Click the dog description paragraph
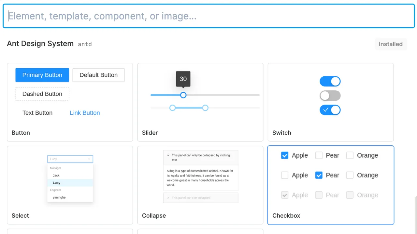Image resolution: width=417 pixels, height=234 pixels. click(x=200, y=178)
